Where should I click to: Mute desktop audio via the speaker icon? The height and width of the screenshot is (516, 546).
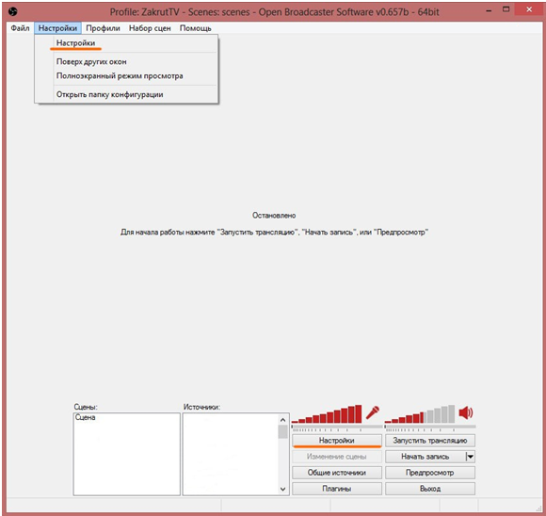click(x=466, y=412)
